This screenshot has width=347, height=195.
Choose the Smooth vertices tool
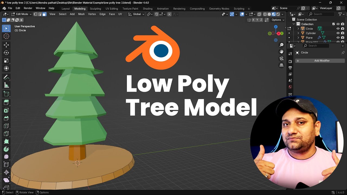pos(6,157)
